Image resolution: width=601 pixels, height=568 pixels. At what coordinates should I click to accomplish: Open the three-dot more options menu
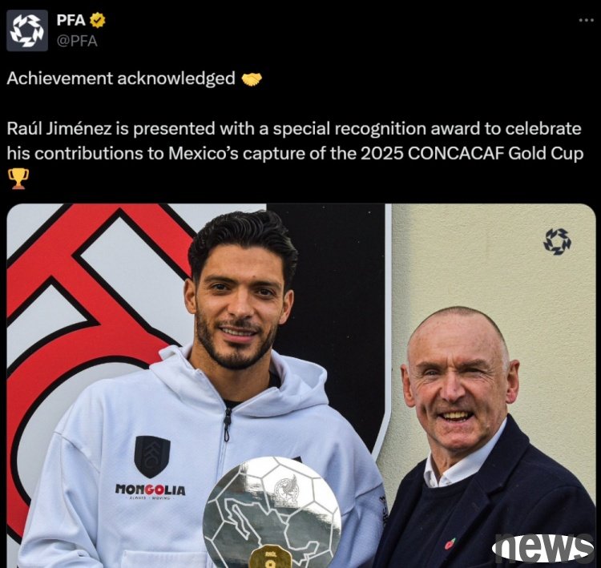(586, 20)
